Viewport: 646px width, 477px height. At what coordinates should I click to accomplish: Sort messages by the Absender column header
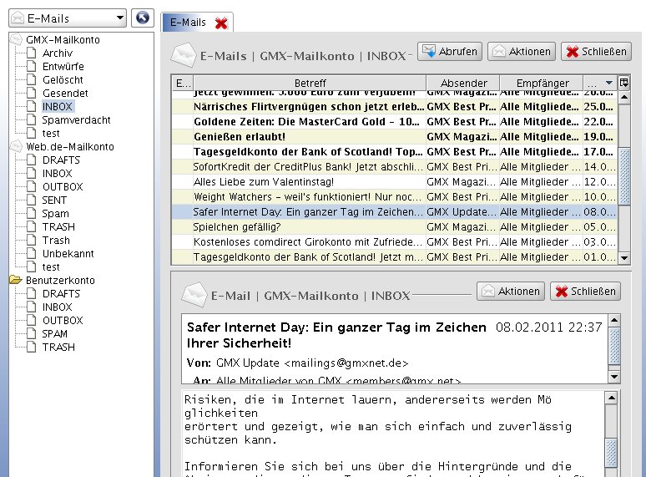click(x=462, y=83)
